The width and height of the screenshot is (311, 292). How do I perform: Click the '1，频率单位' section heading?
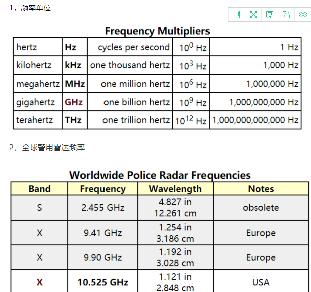coord(30,8)
